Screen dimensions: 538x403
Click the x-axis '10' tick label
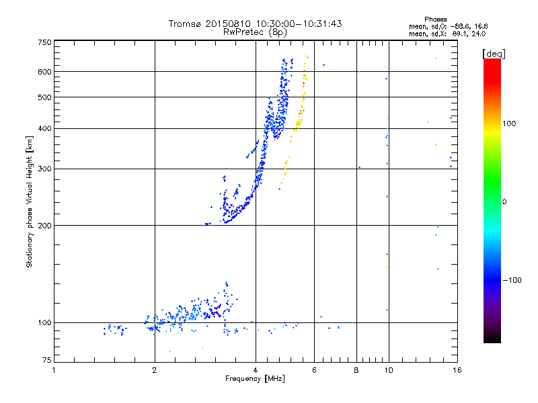coord(389,370)
